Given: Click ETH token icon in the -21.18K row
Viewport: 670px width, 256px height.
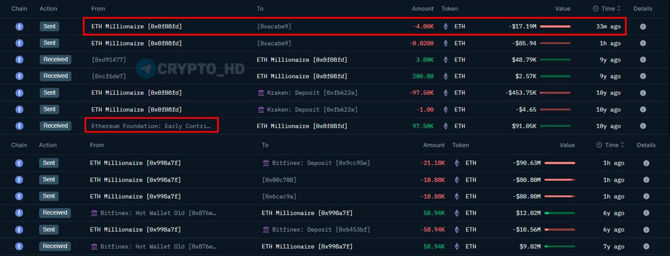Looking at the screenshot, I should [x=457, y=163].
